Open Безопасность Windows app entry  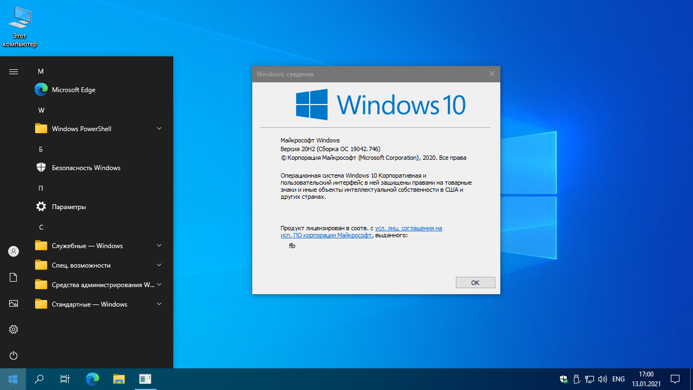tap(86, 168)
